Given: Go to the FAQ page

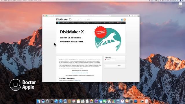Looking at the screenshot, I should pos(73,23).
